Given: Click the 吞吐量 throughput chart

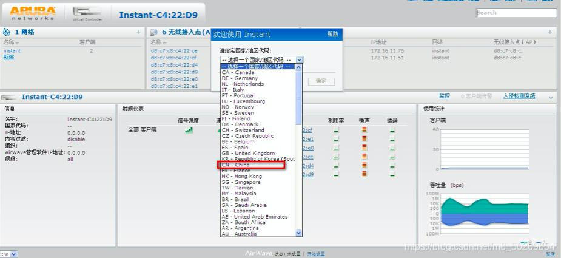Looking at the screenshot, I should click(485, 214).
